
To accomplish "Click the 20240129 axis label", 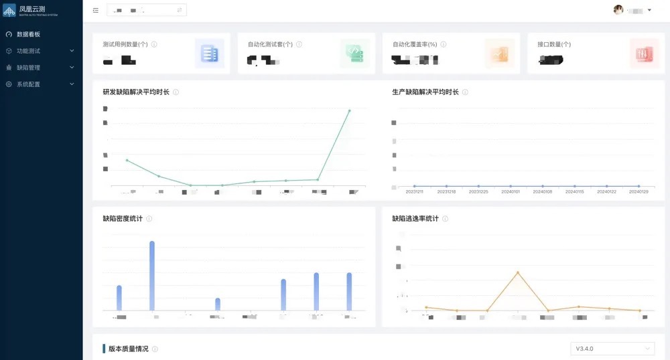I will click(x=639, y=192).
